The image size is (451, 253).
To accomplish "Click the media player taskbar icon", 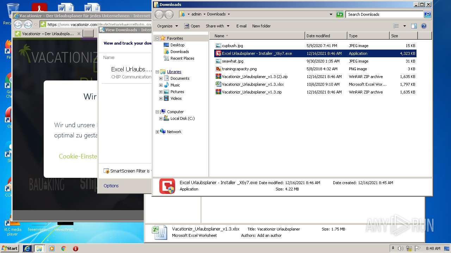I will [x=52, y=248].
